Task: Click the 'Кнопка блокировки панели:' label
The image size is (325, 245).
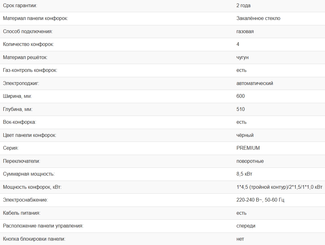Action: [x=34, y=239]
